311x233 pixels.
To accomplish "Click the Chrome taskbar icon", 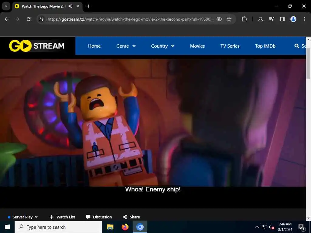I will point(140,227).
